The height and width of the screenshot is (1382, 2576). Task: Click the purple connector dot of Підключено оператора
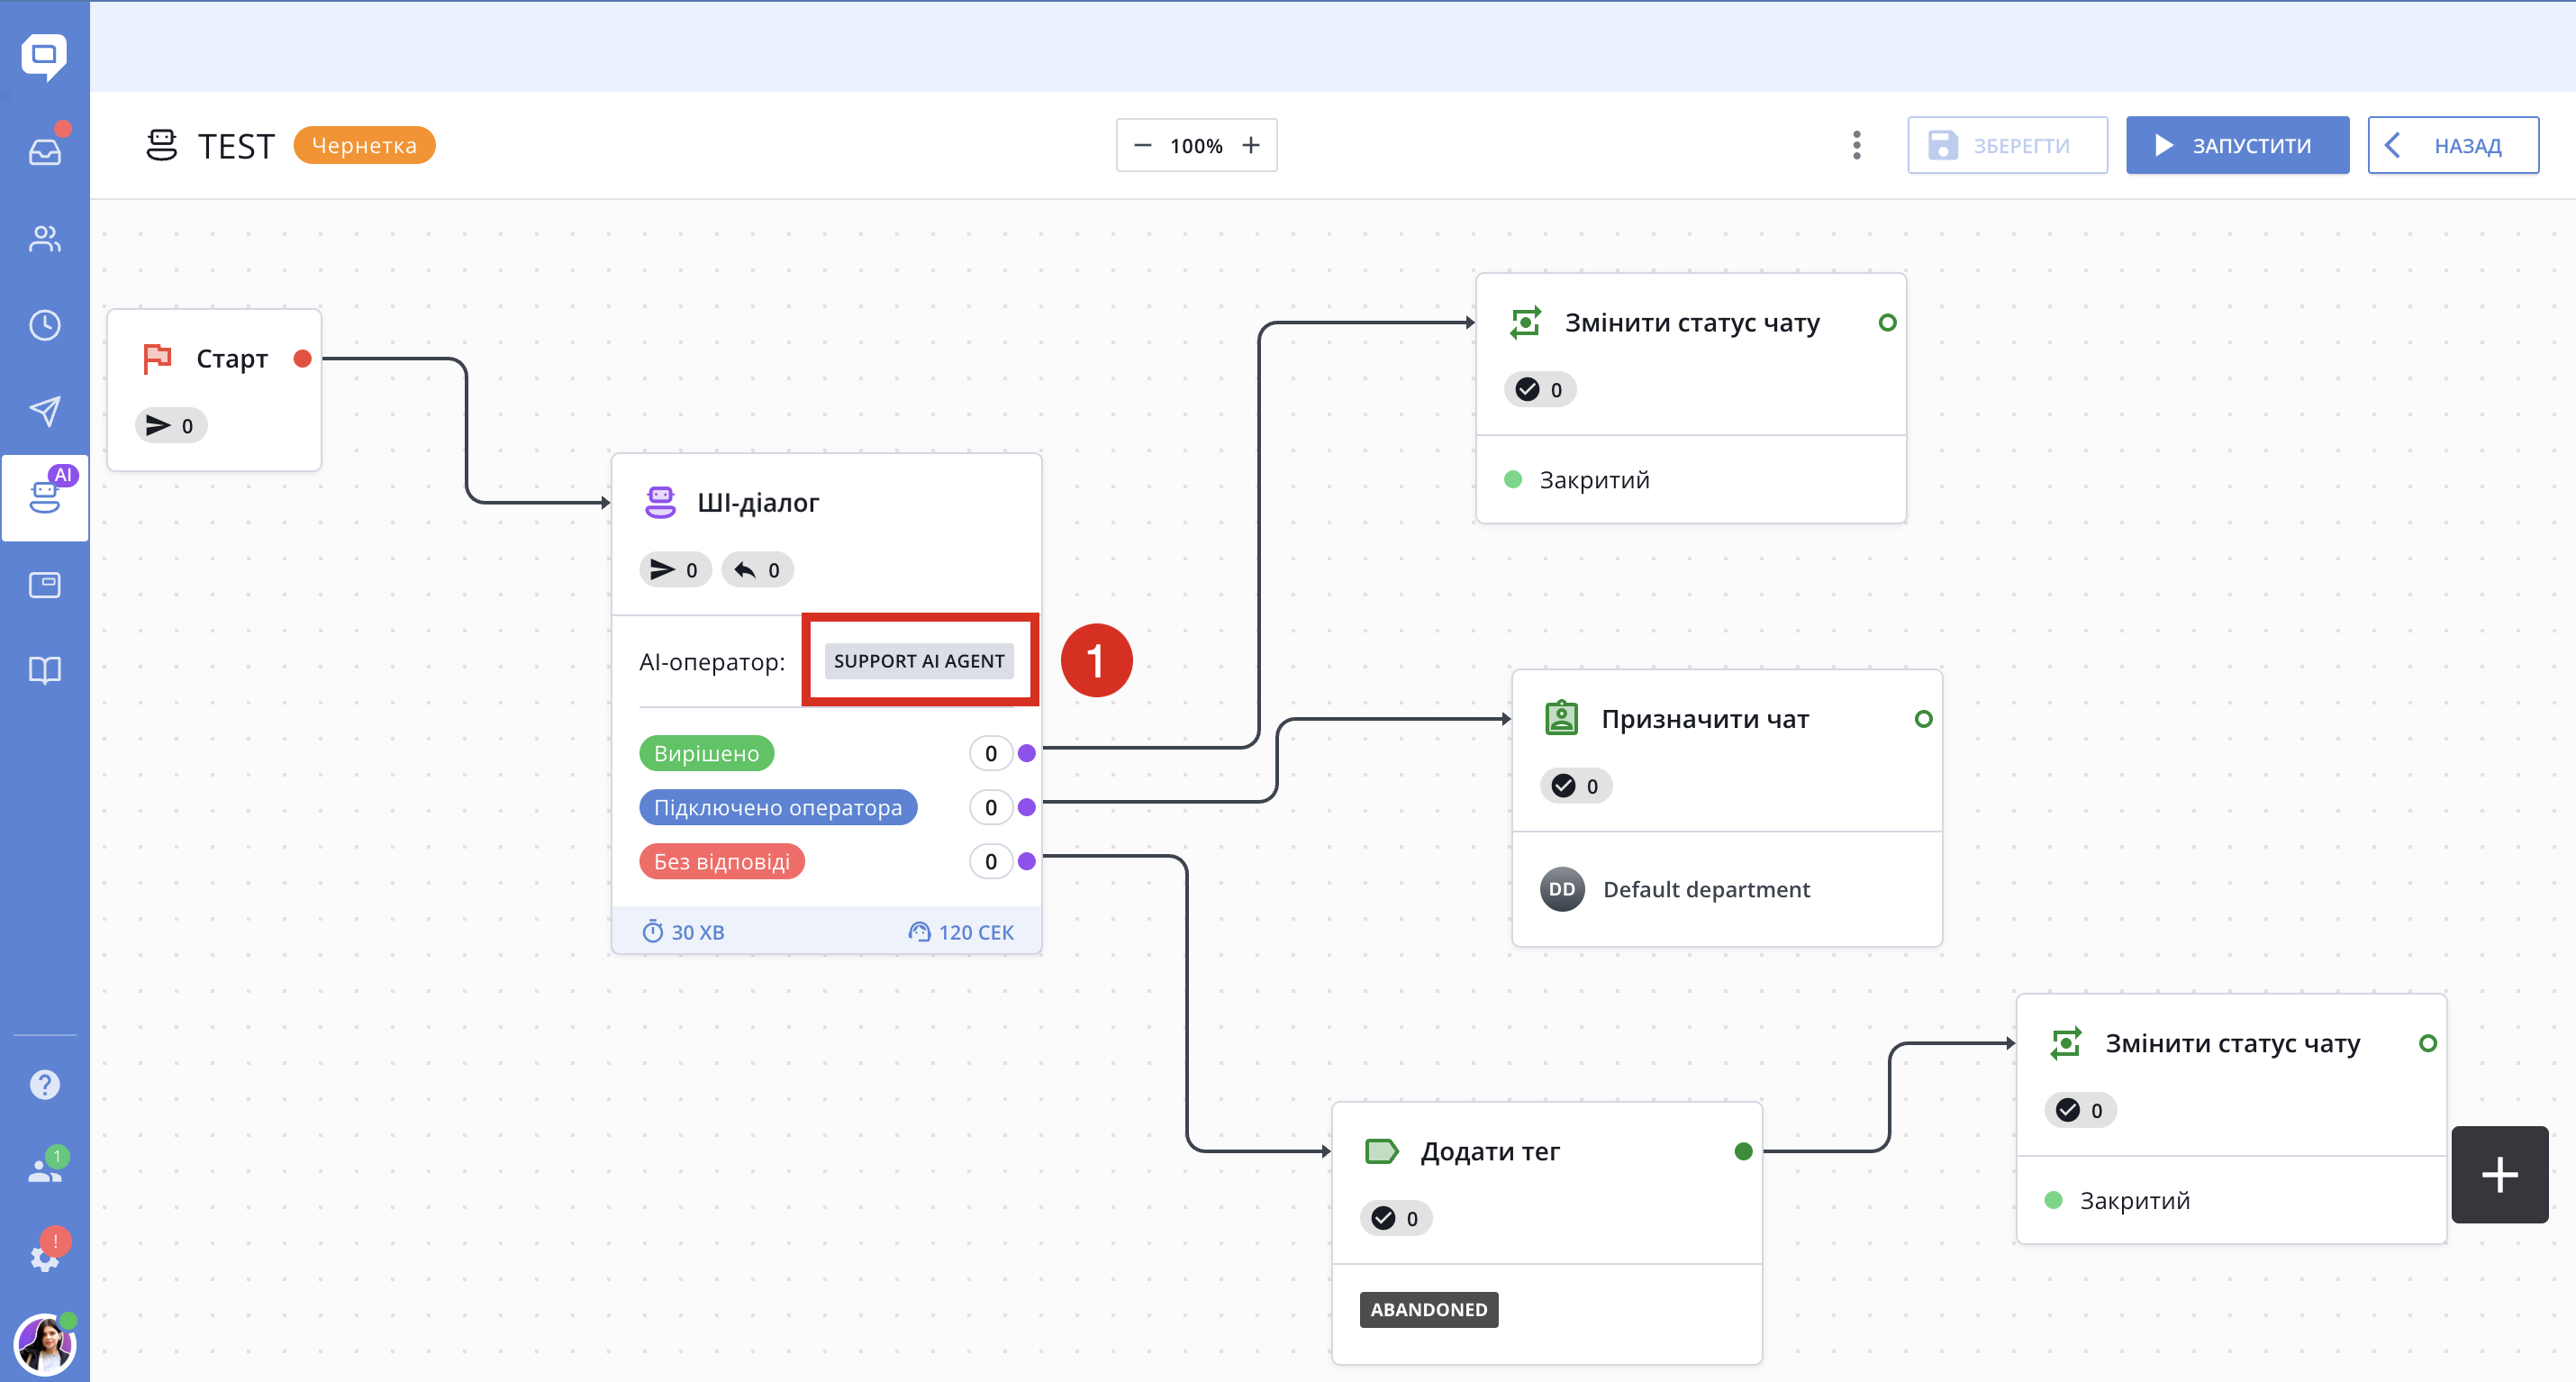click(1027, 807)
